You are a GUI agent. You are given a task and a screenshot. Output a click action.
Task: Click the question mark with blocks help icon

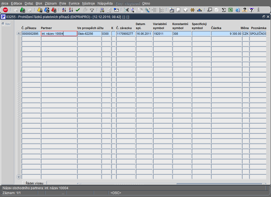(245, 10)
